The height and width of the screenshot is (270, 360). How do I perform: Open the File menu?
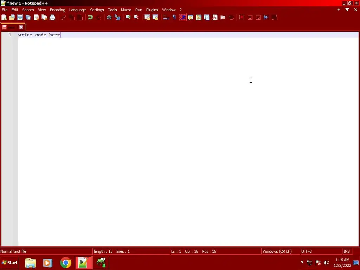pyautogui.click(x=5, y=10)
